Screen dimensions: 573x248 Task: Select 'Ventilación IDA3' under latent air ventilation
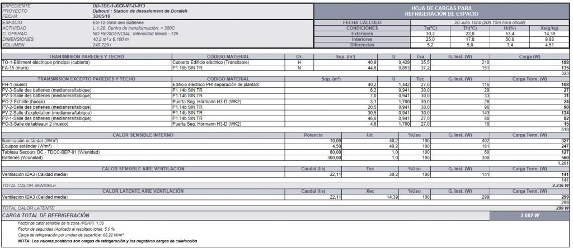pos(35,197)
